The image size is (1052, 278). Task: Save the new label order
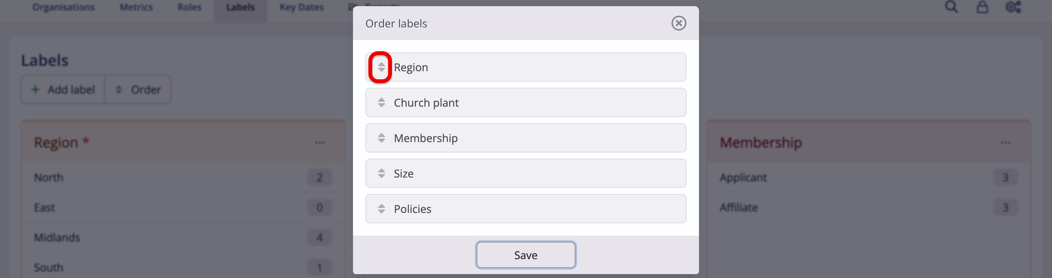(x=526, y=255)
